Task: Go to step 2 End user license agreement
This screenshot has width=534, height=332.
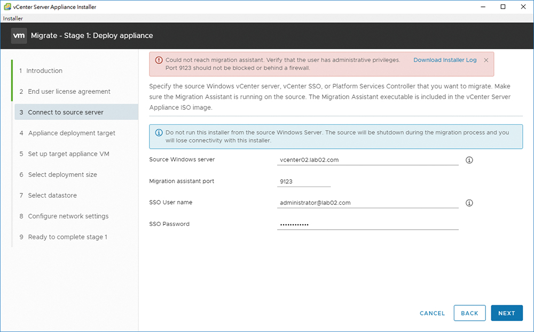Action: coord(65,92)
